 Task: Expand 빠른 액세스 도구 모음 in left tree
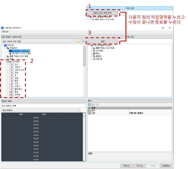pos(5,56)
